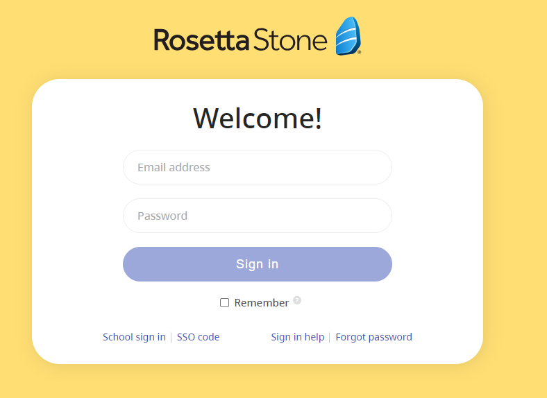
Task: Click the question mark icon beside Remember
Action: coord(297,300)
